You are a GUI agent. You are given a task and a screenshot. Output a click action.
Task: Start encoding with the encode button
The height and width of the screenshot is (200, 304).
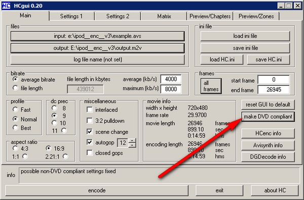point(97,190)
